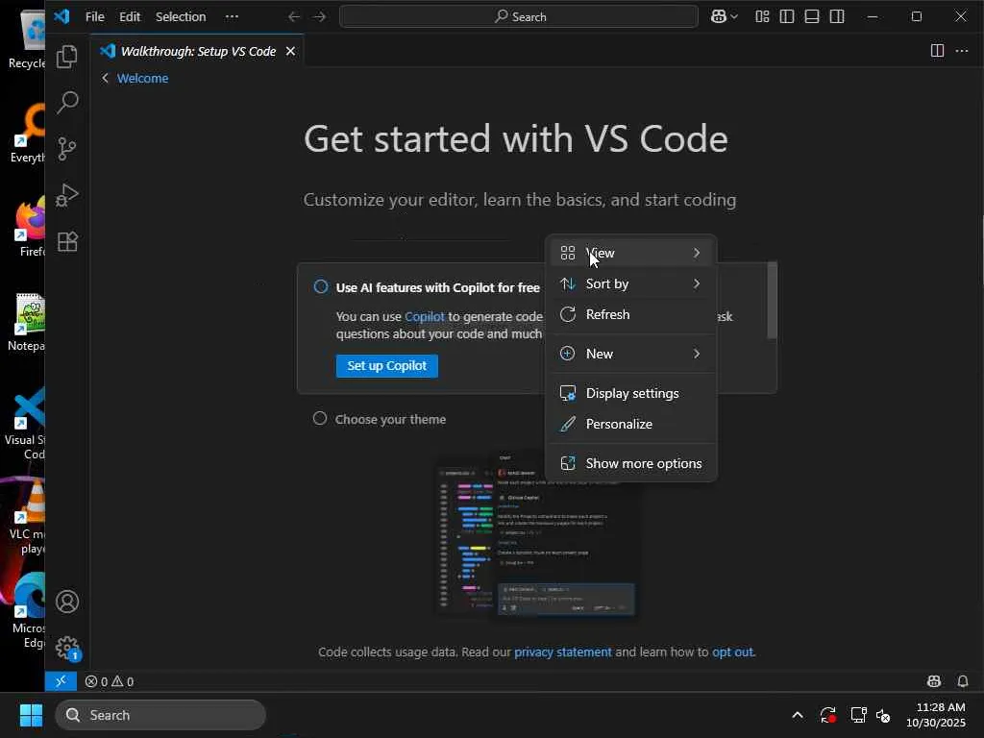The height and width of the screenshot is (738, 984).
Task: Open the Source Control view
Action: pos(67,149)
